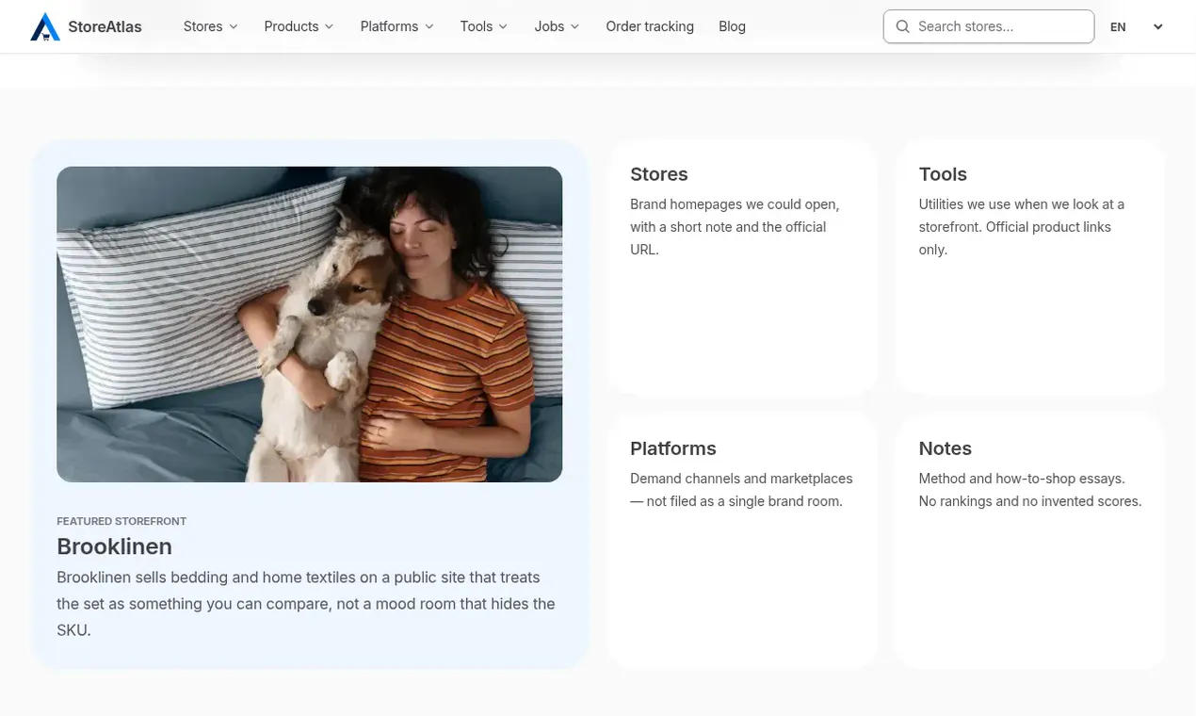Click the FEATURED STOREFRONT label
1196x716 pixels.
[x=121, y=521]
